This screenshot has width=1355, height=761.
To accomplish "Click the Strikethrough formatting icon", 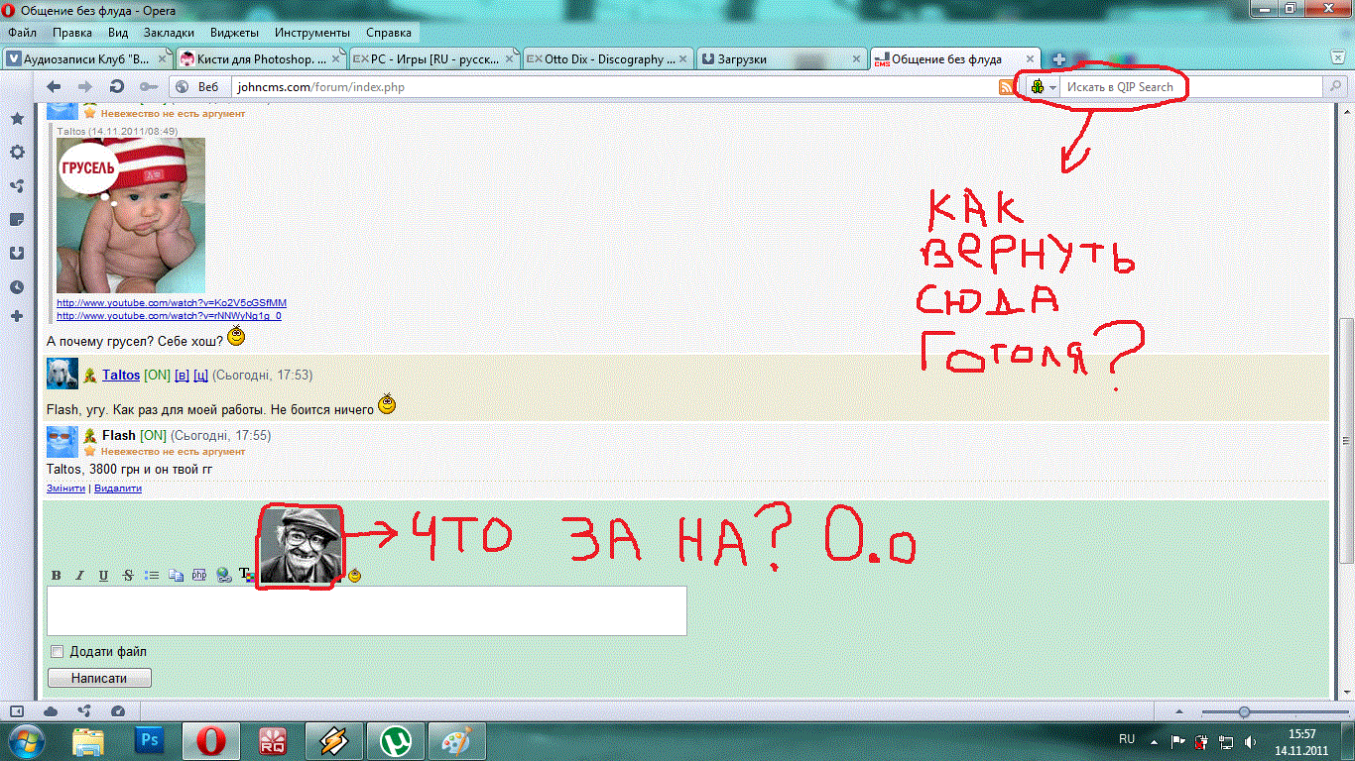I will click(127, 575).
